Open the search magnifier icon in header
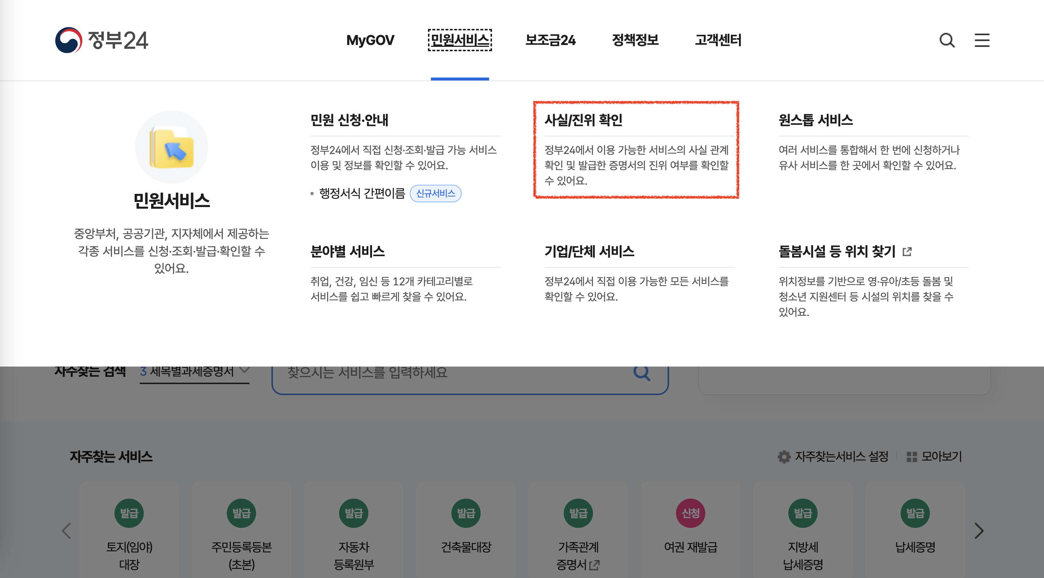1044x578 pixels. [x=947, y=40]
